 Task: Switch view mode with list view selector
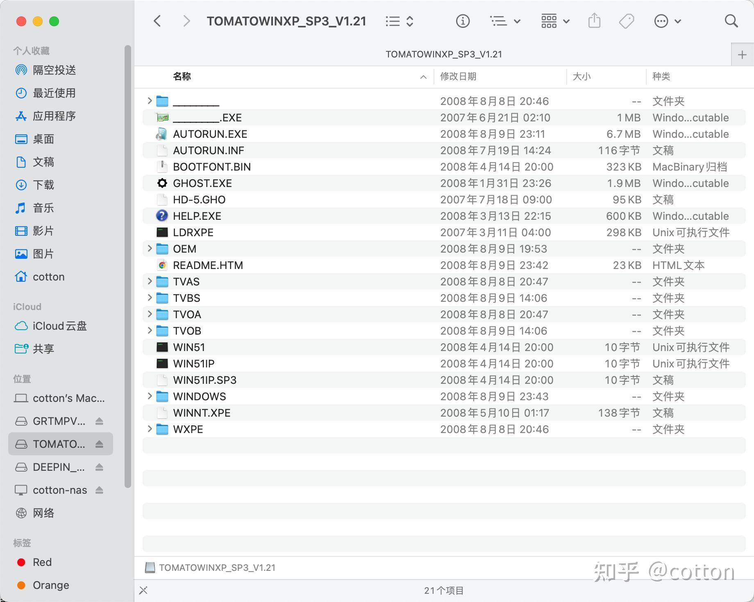400,21
